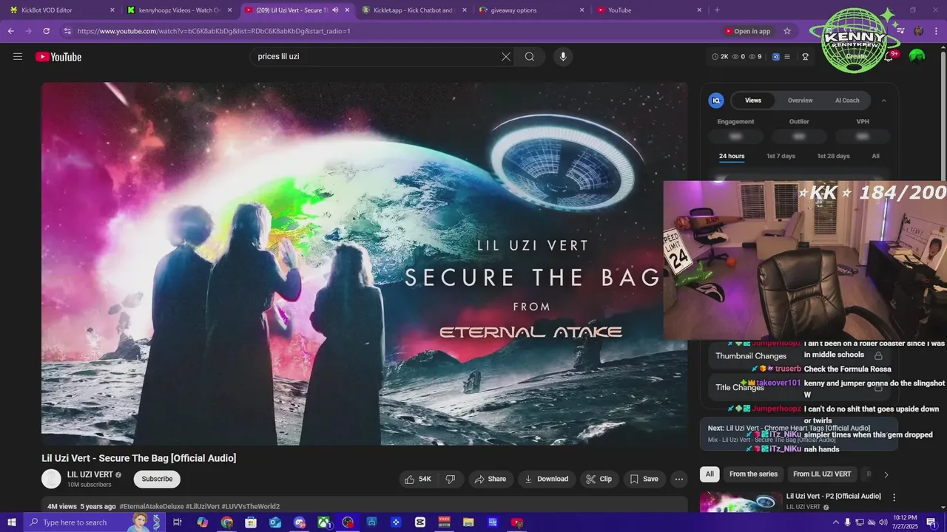Viewport: 947px width, 532px height.
Task: Share the video
Action: (x=490, y=479)
